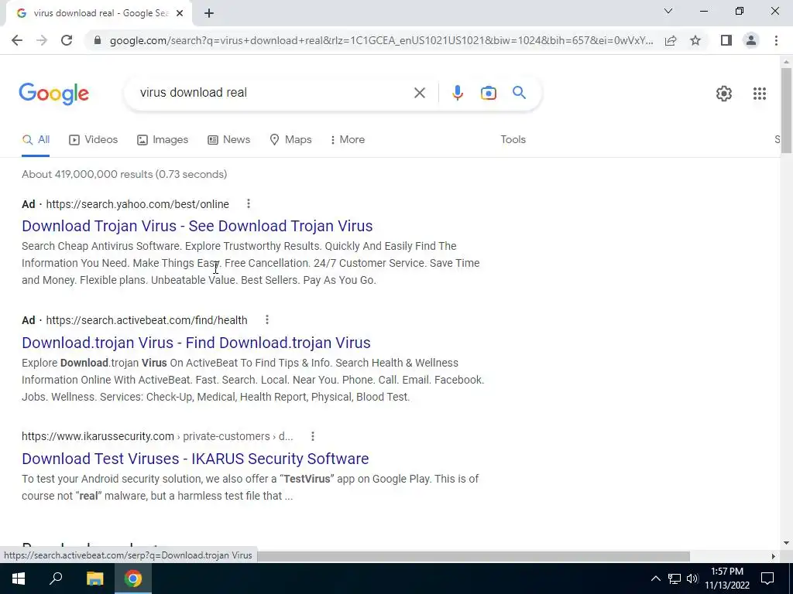This screenshot has height=594, width=793.
Task: Click the Chrome taskbar icon
Action: tap(133, 579)
